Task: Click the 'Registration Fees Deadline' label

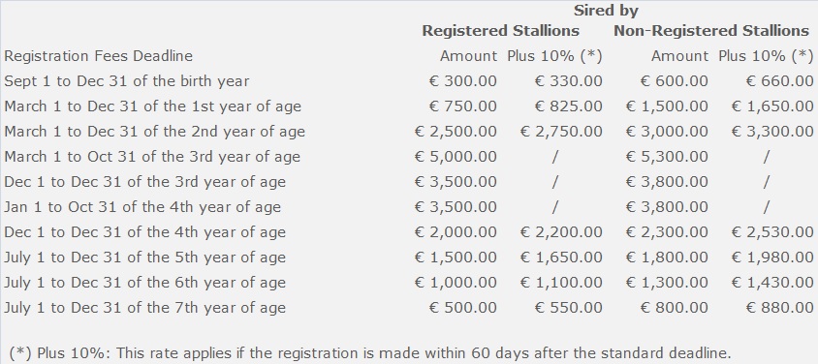Action: pyautogui.click(x=98, y=56)
